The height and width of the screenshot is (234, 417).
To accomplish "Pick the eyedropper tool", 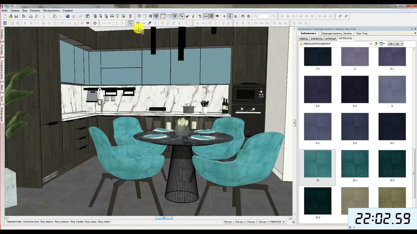I will point(149,23).
